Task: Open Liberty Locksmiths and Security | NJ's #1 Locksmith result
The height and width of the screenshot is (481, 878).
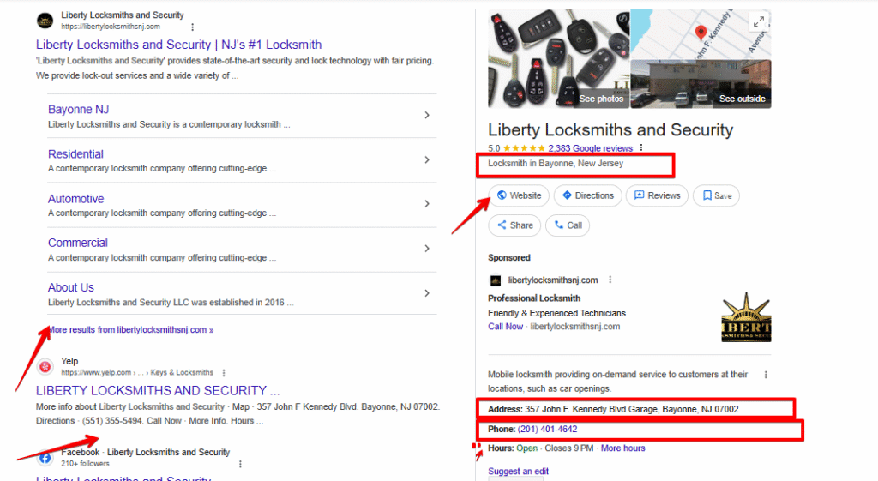Action: coord(178,45)
